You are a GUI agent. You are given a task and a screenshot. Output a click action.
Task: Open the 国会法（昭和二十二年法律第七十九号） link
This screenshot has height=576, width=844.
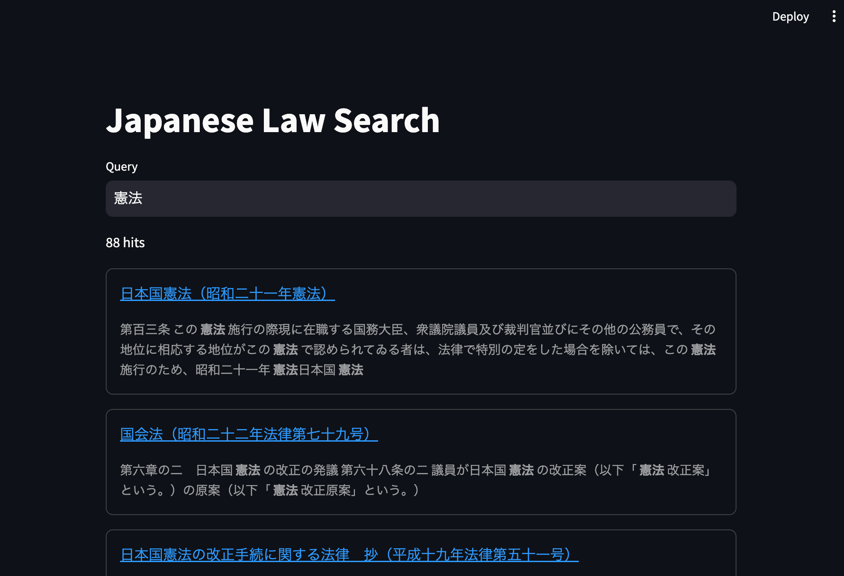(x=248, y=434)
